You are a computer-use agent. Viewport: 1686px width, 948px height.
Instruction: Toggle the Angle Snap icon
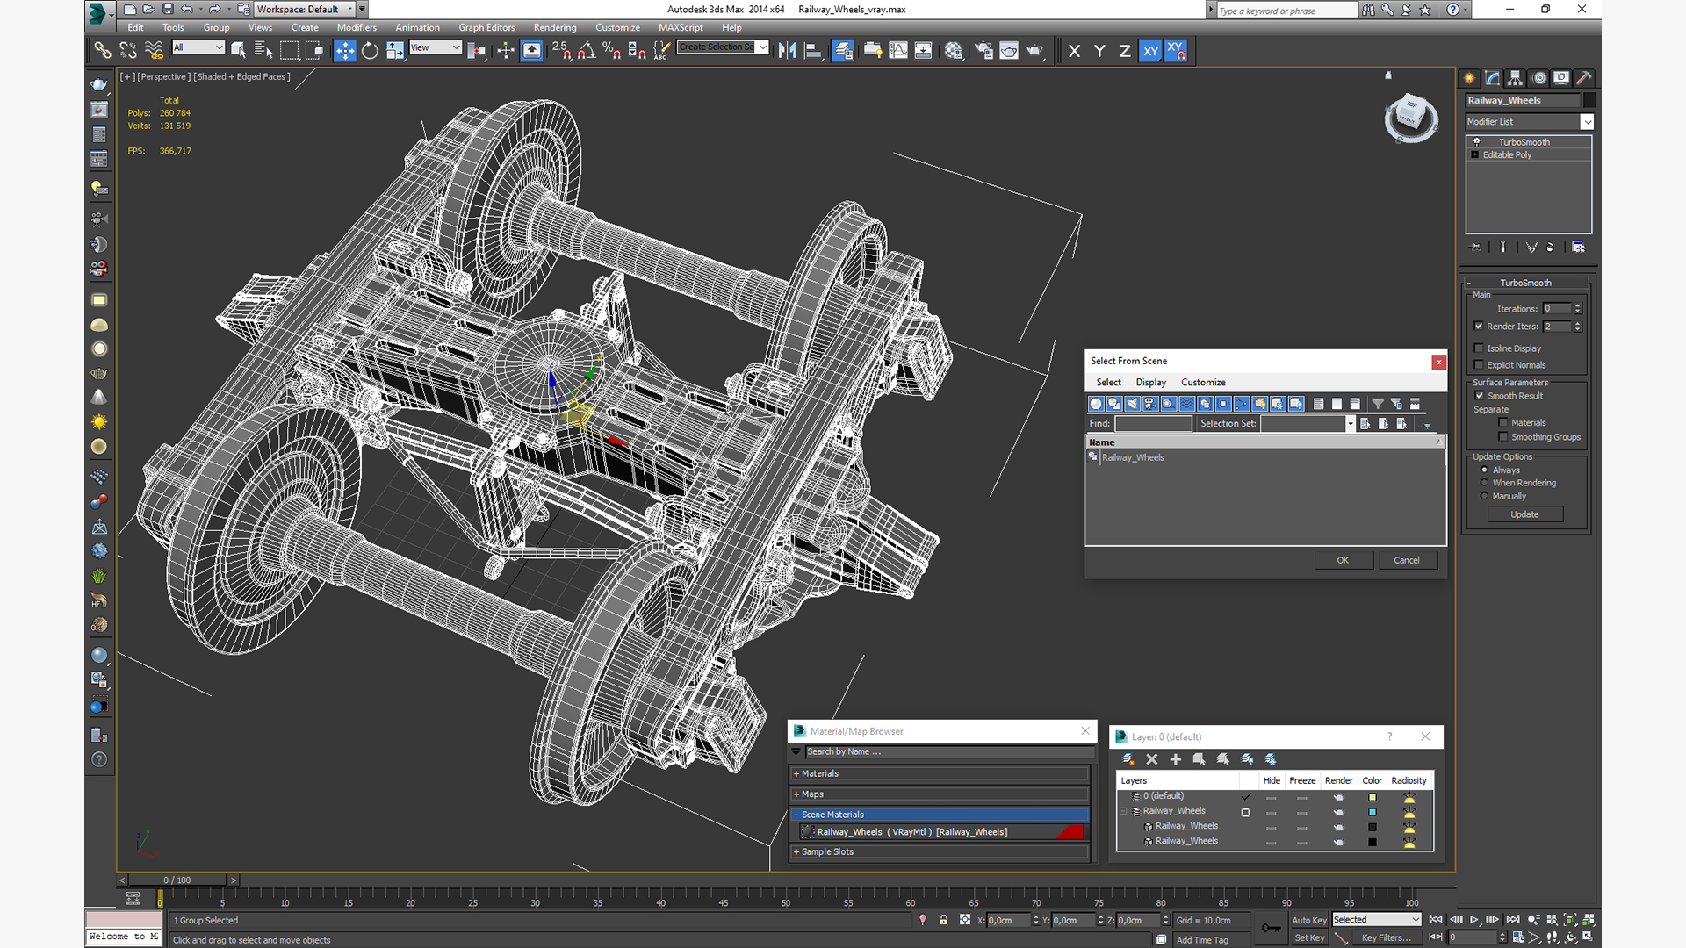coord(587,51)
